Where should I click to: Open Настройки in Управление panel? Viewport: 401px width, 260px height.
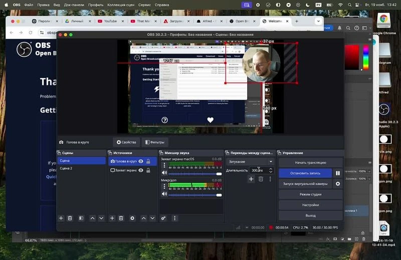(310, 205)
